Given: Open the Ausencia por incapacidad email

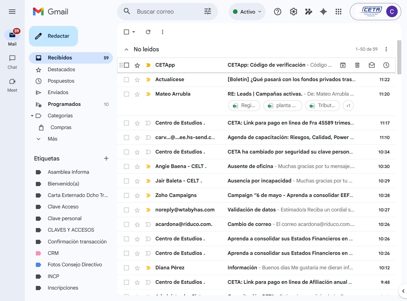Looking at the screenshot, I should click(x=256, y=181).
